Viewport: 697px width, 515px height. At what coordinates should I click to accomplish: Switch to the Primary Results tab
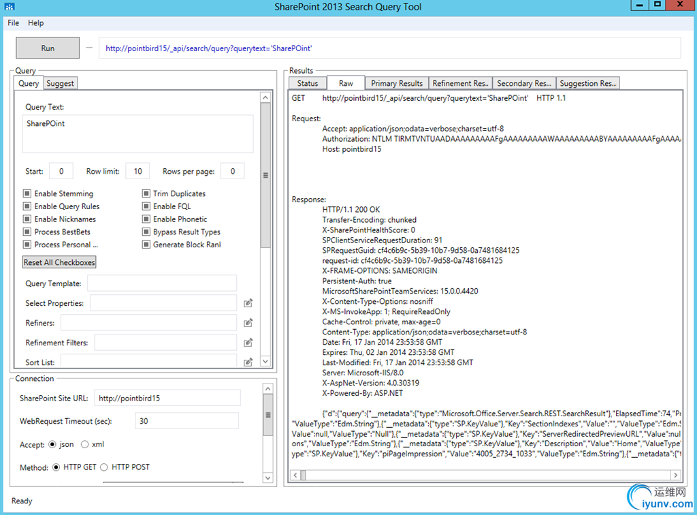[397, 83]
